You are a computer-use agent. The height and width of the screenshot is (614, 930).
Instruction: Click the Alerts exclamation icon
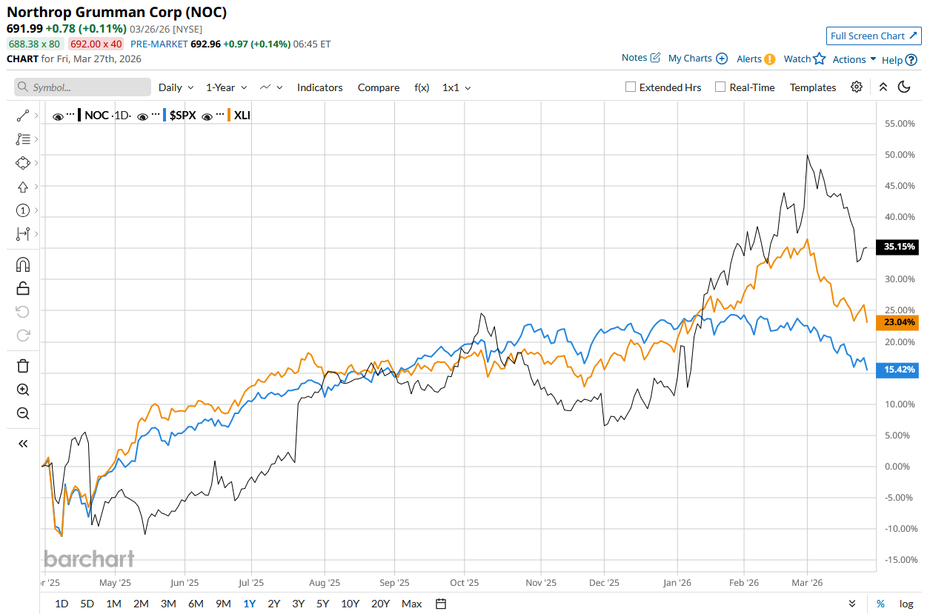point(770,59)
